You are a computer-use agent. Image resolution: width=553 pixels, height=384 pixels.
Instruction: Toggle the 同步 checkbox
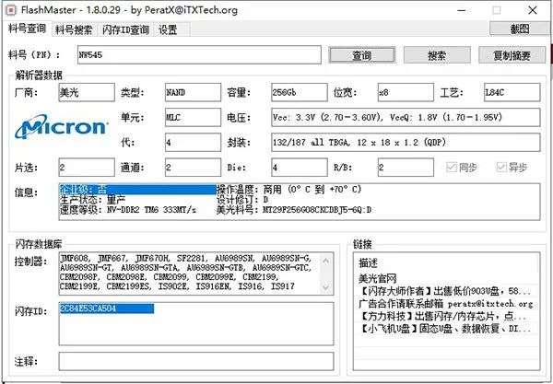pos(462,168)
